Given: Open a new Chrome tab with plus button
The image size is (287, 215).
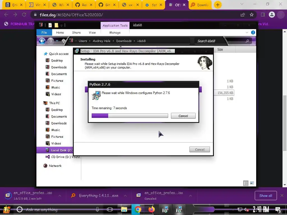Looking at the screenshot, I should (x=217, y=5).
